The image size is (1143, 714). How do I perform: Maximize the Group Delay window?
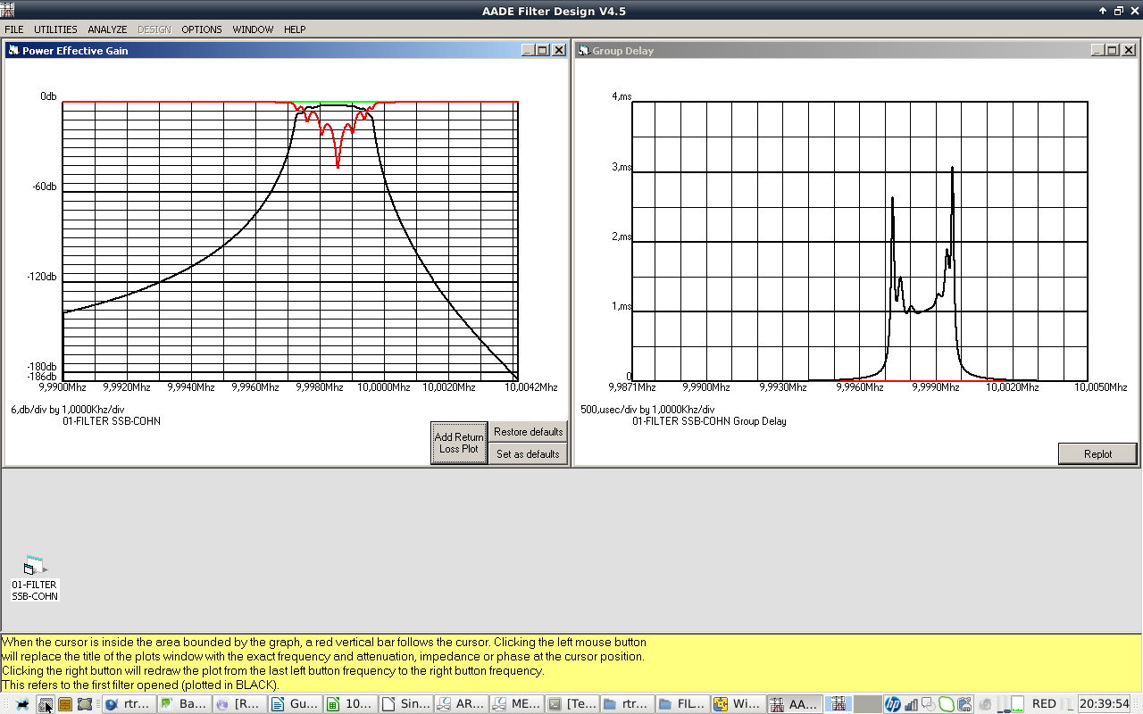coord(1112,51)
